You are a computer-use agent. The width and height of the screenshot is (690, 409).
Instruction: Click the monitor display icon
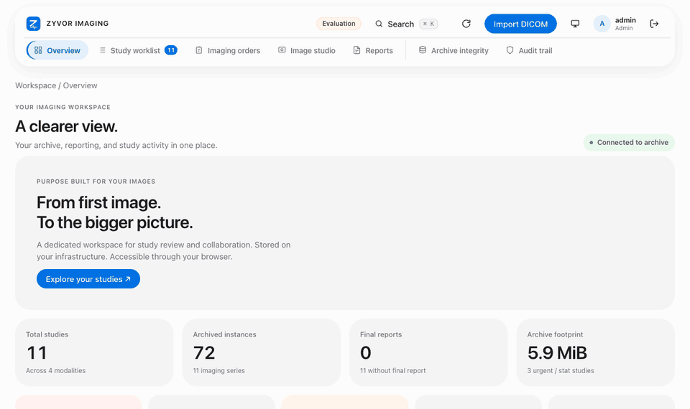pos(575,24)
